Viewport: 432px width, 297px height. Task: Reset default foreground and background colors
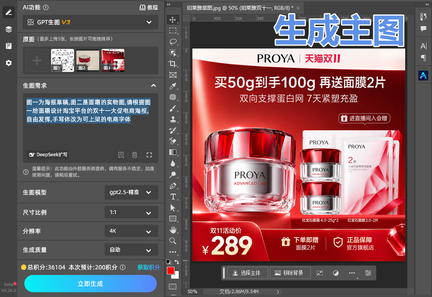click(169, 262)
